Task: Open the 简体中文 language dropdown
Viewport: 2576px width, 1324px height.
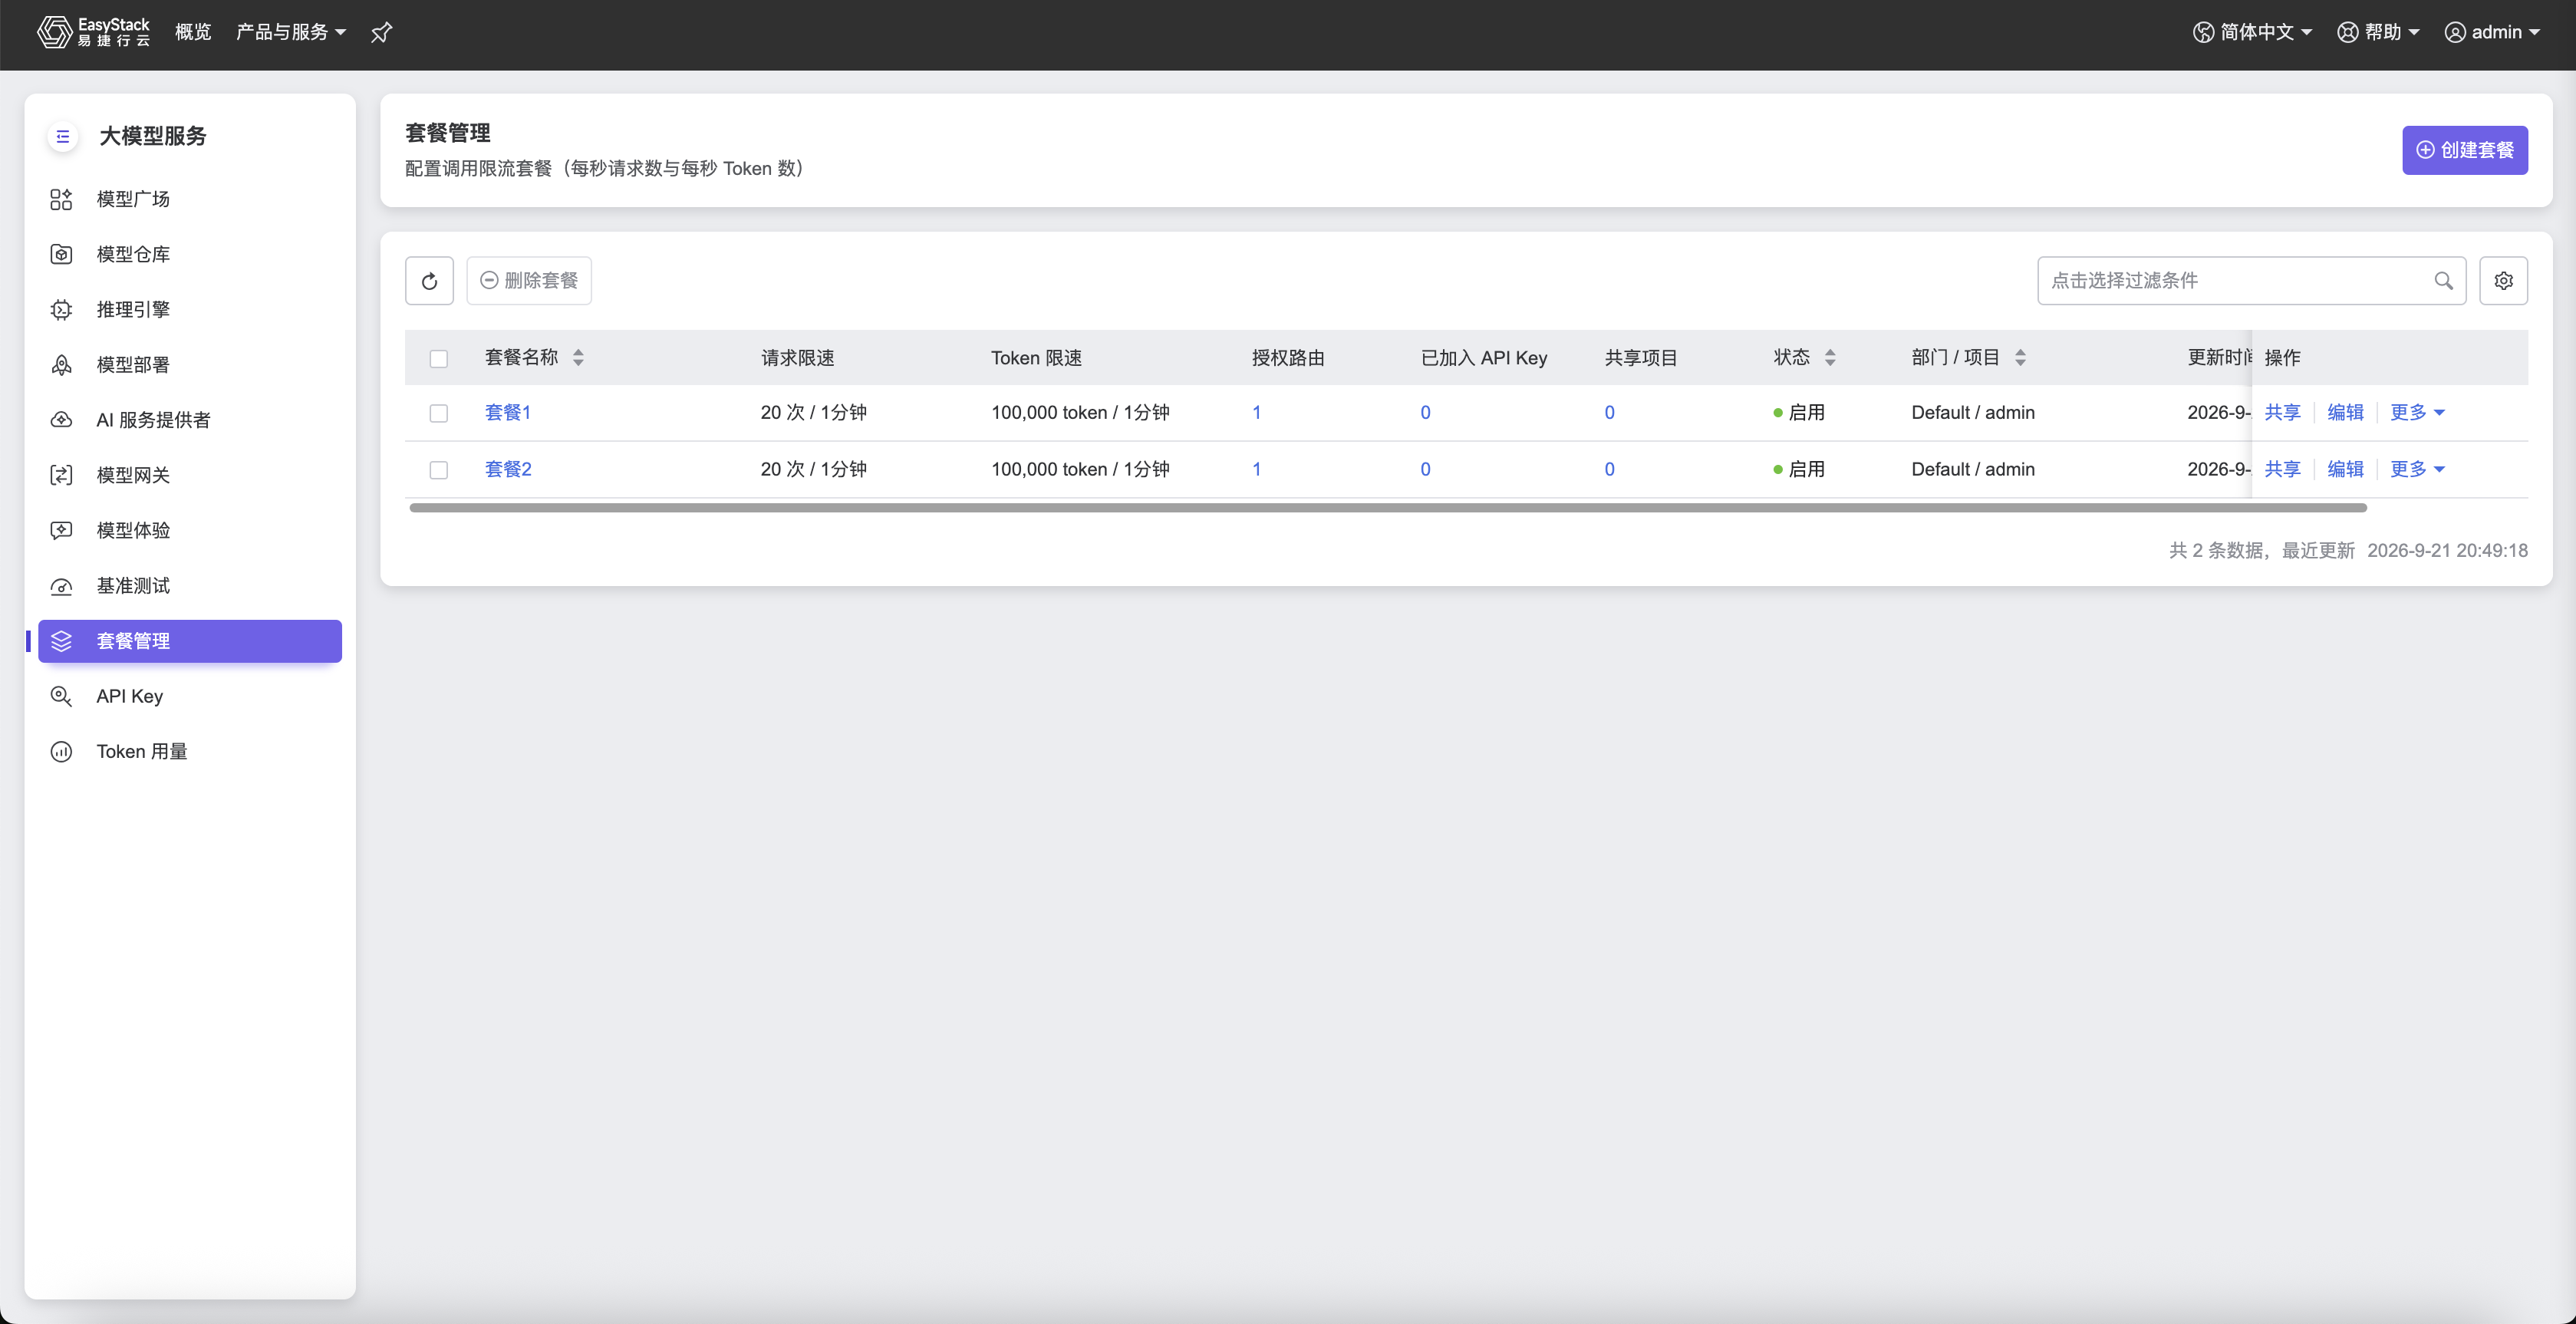Action: pos(2252,32)
